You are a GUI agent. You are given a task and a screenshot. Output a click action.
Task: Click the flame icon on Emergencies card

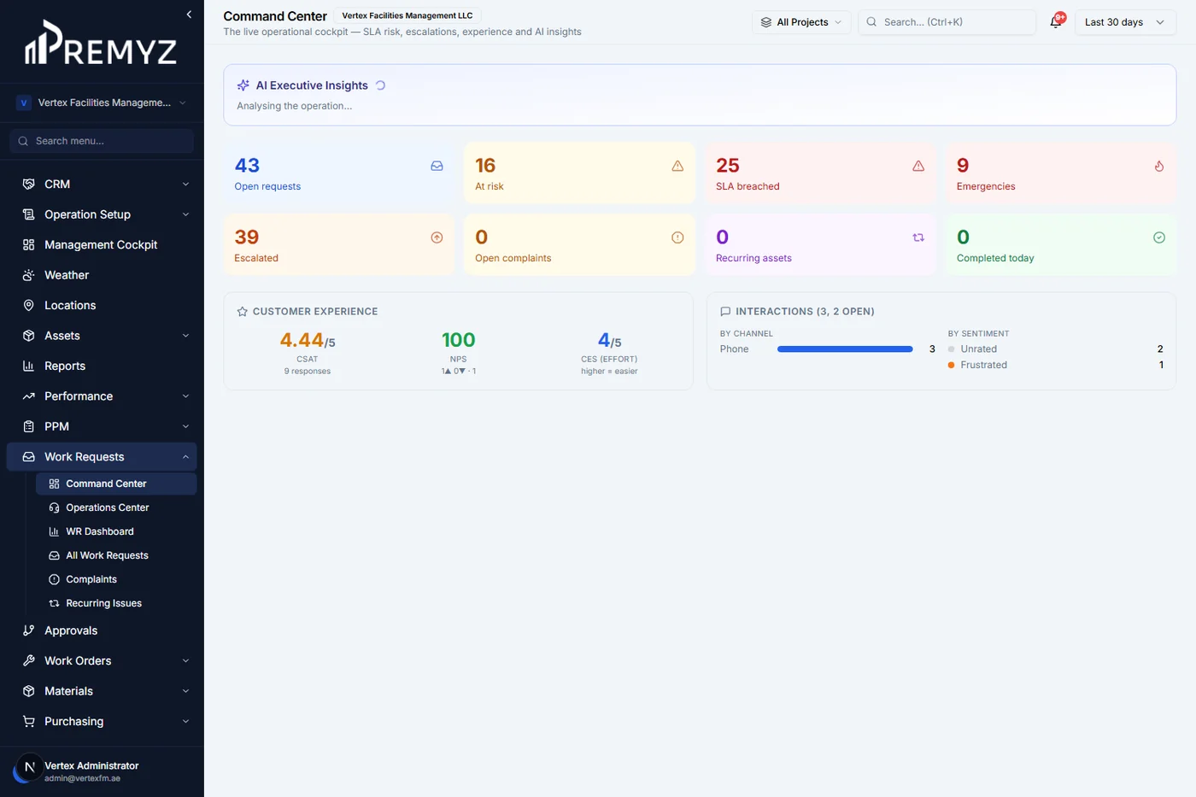pos(1159,166)
